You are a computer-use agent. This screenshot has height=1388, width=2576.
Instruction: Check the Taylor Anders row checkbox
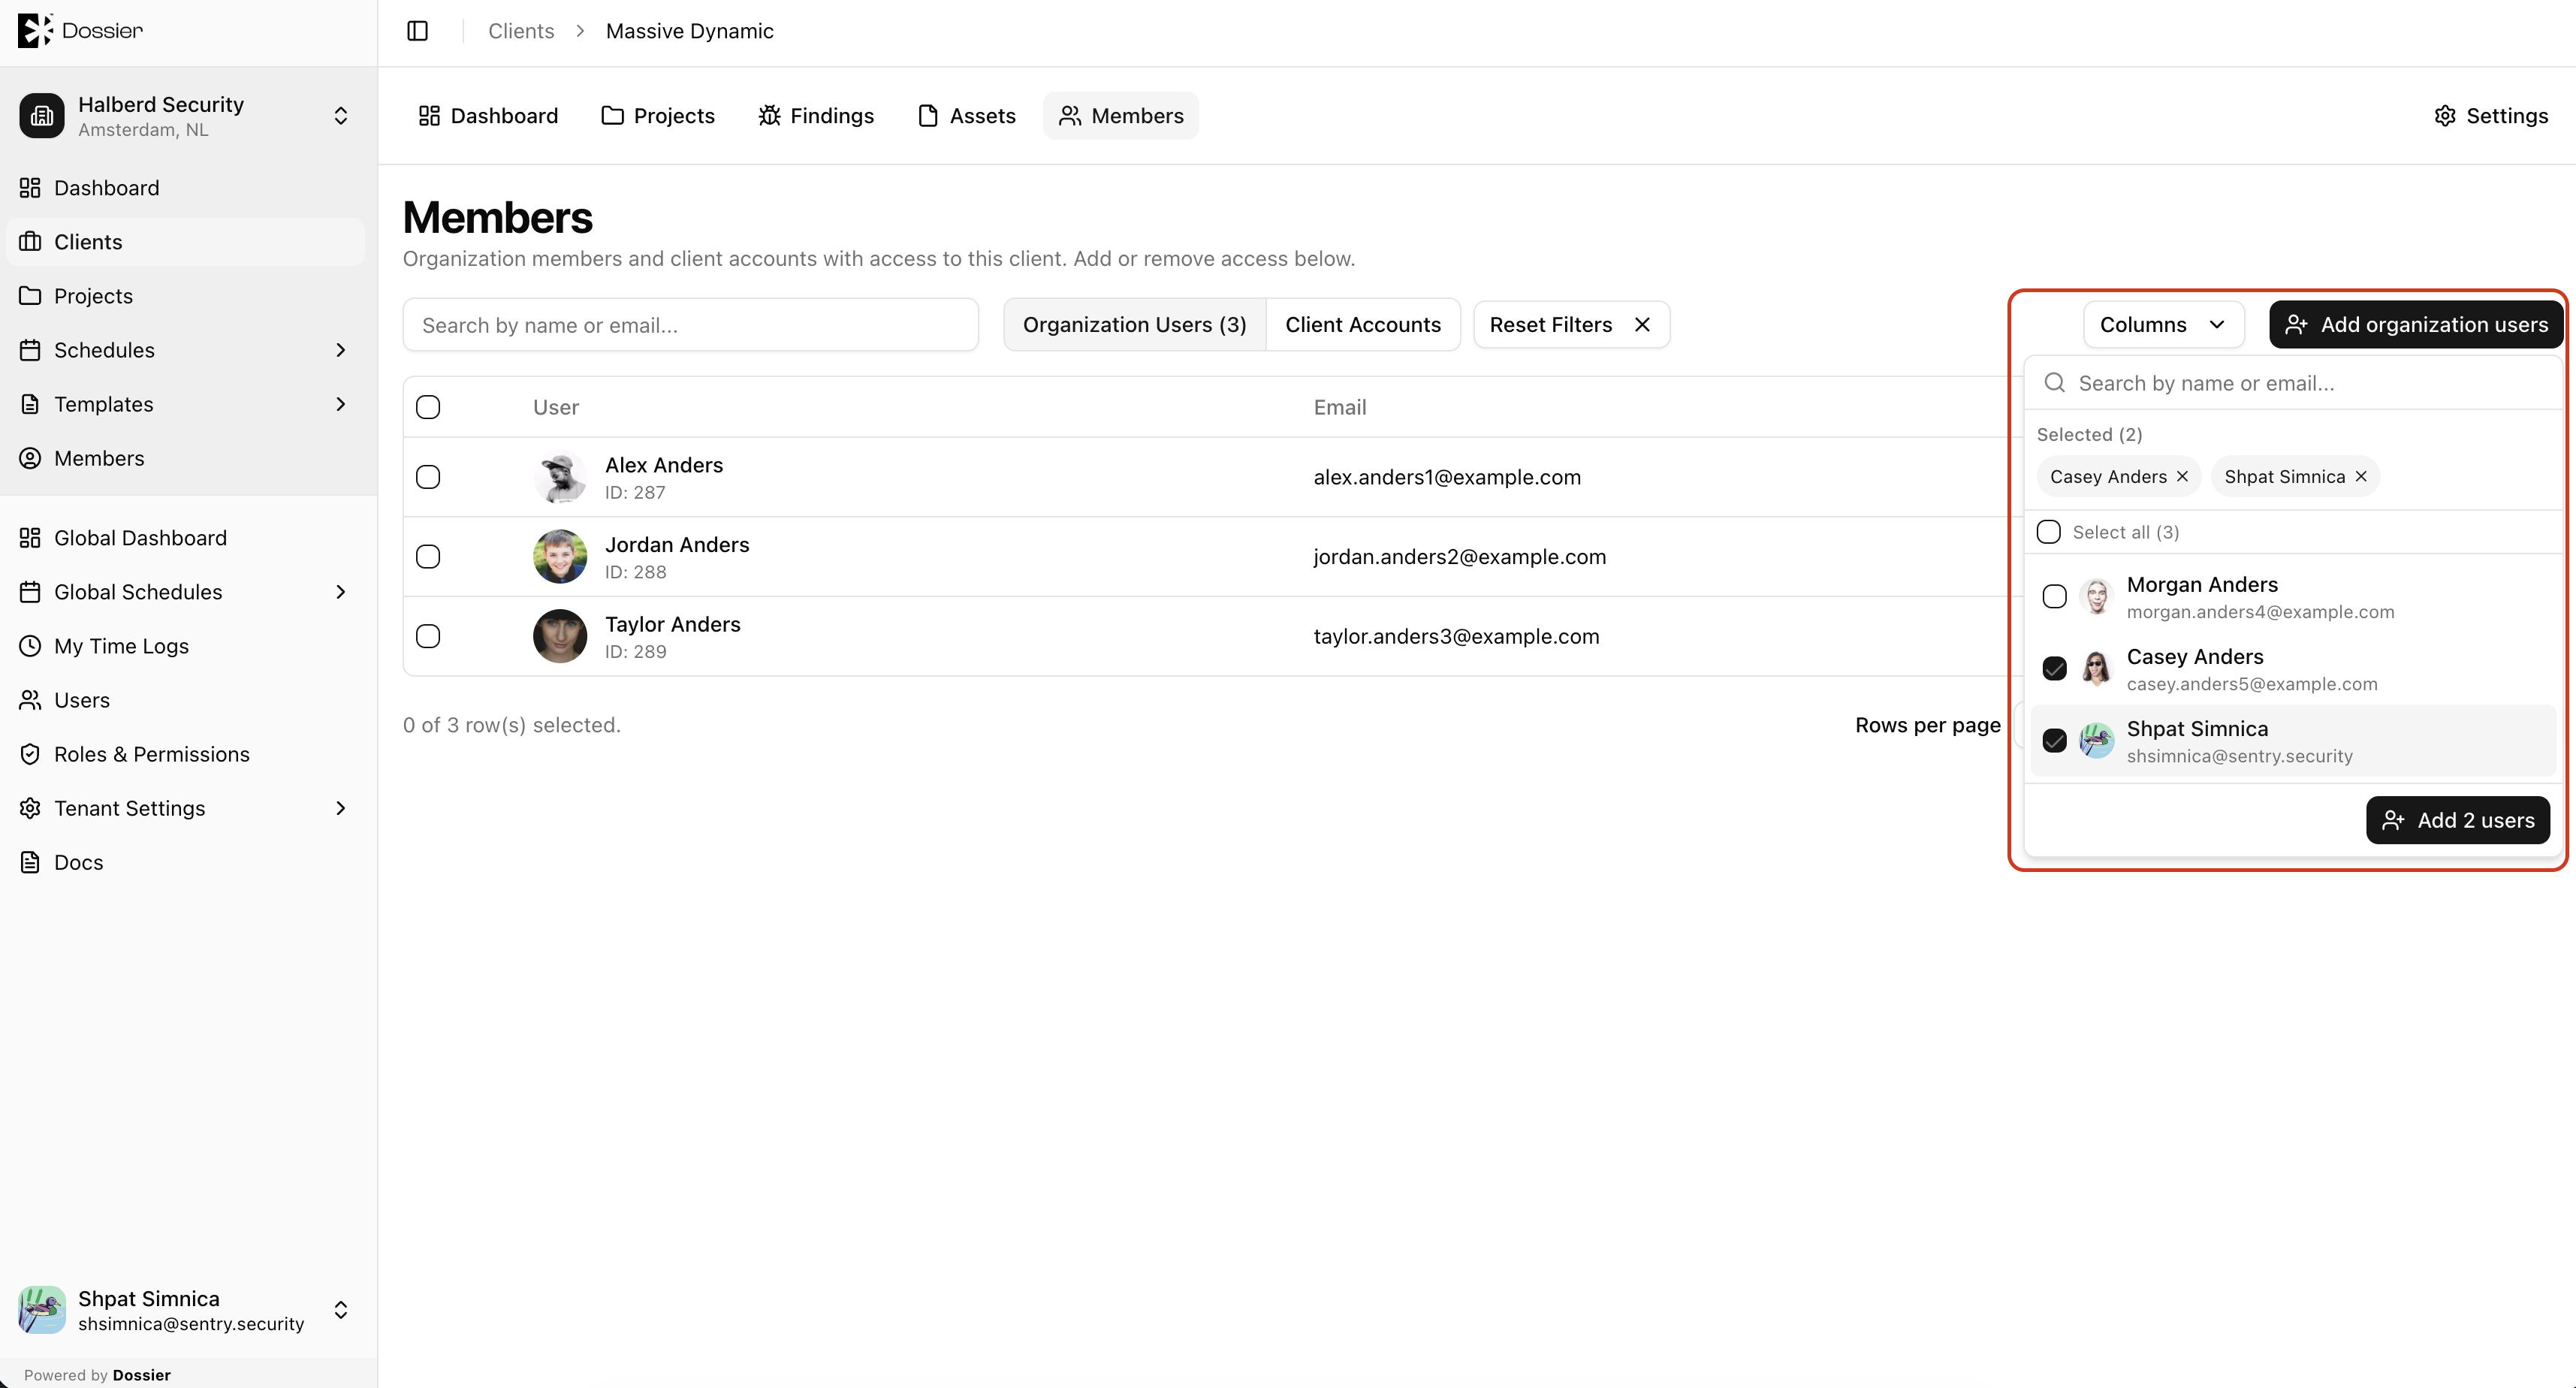click(428, 636)
